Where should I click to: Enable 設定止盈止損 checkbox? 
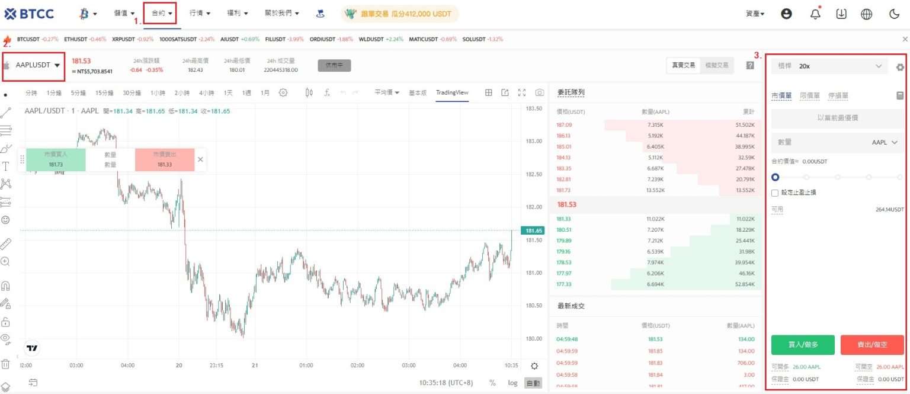coord(774,192)
